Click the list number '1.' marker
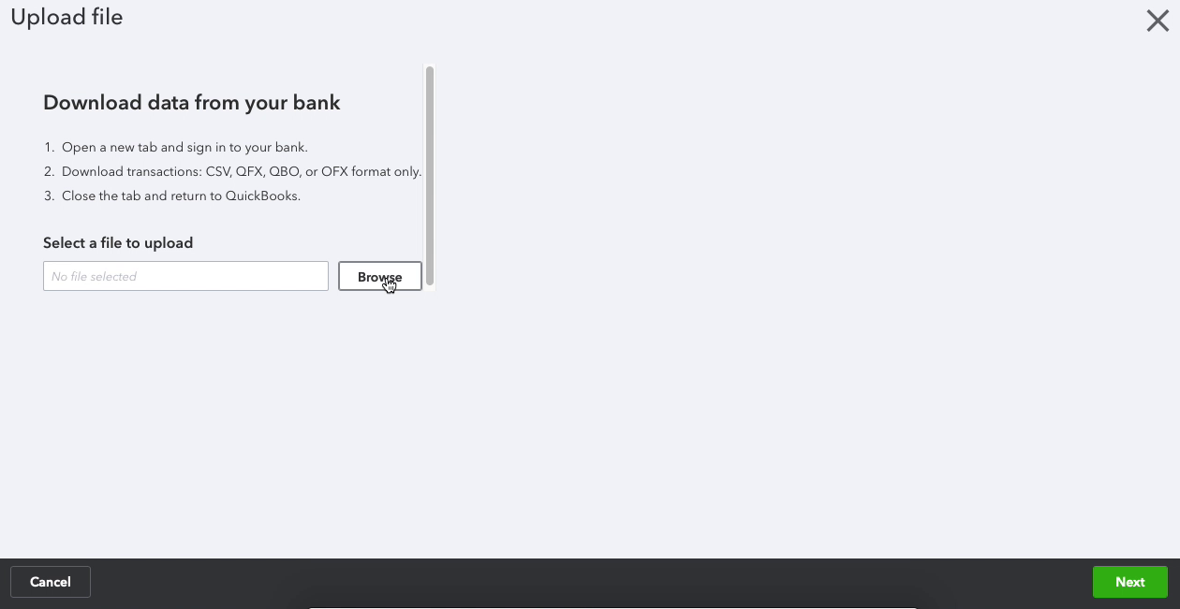Screen dimensions: 1180x609 point(50,147)
